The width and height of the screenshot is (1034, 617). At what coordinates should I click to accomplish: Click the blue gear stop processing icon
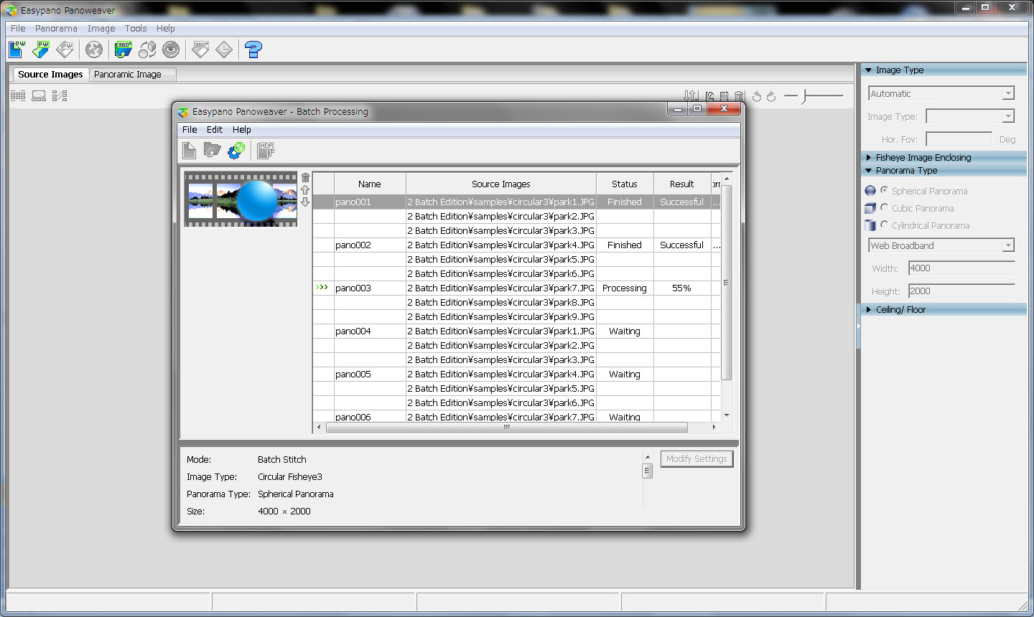(x=236, y=150)
